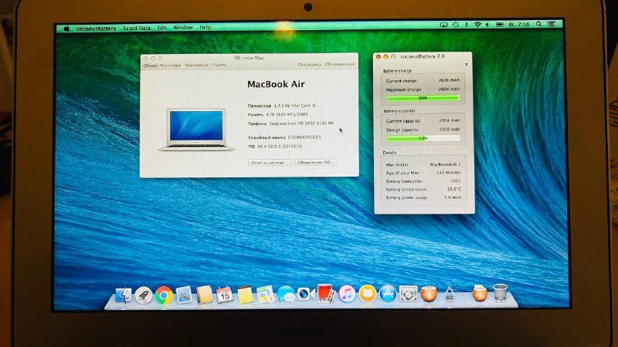Click the Wi-Fi status icon in menu bar

[477, 26]
